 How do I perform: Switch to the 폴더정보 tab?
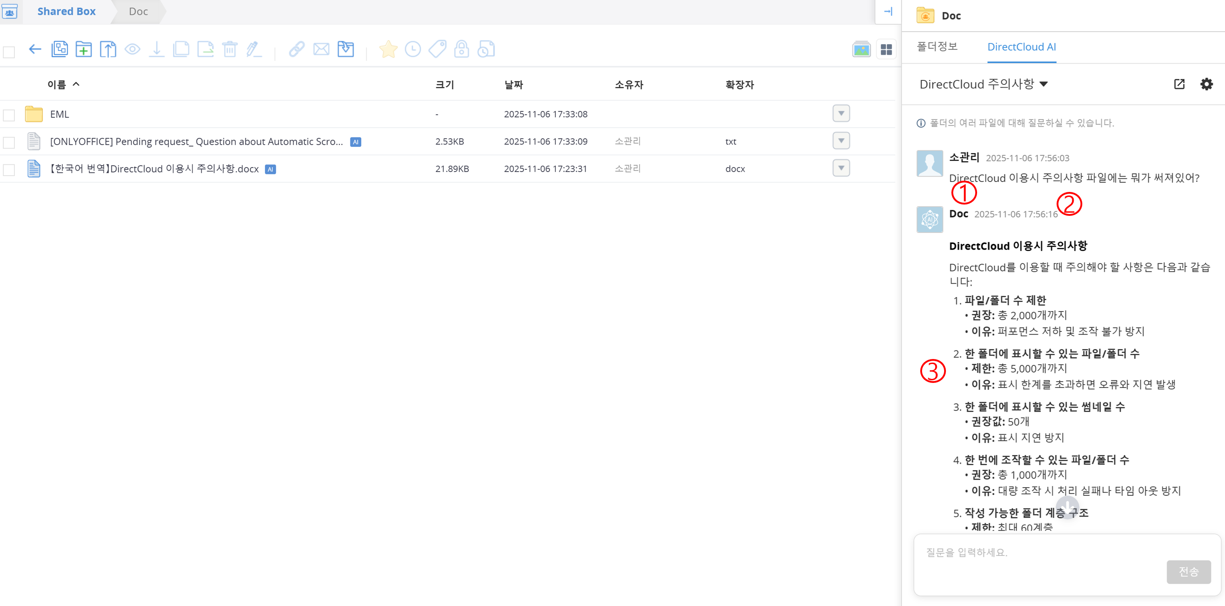pyautogui.click(x=937, y=47)
